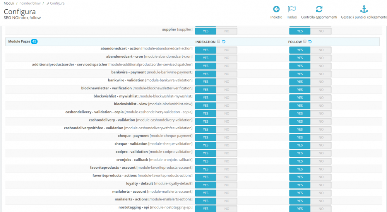Click the INDEXATION column heading
Image resolution: width=387 pixels, height=212 pixels.
pyautogui.click(x=205, y=42)
